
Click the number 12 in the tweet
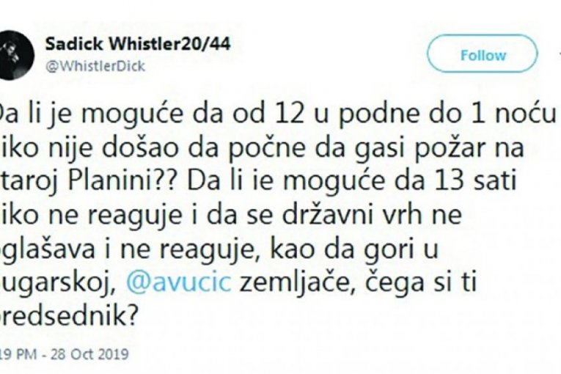(x=290, y=113)
